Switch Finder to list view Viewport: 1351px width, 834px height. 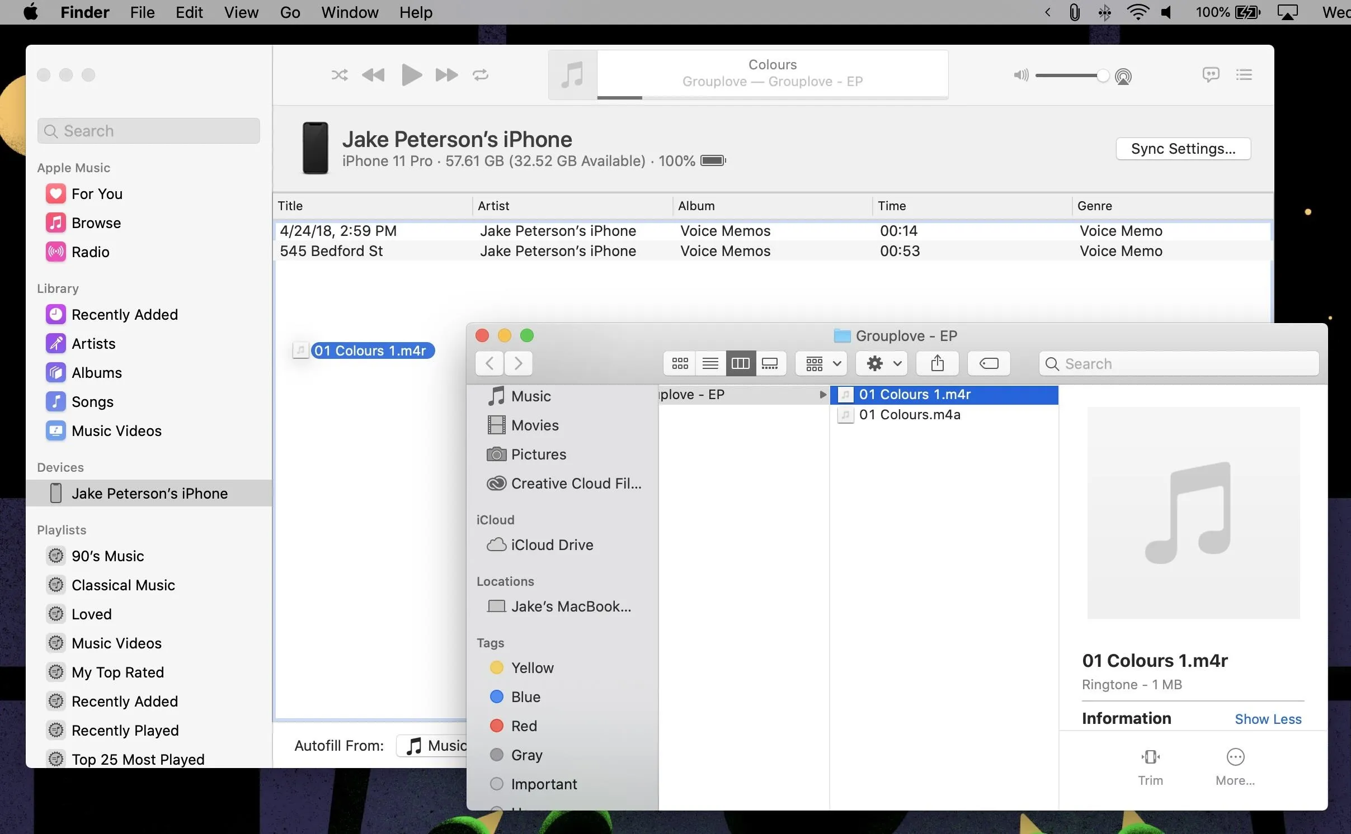(710, 364)
